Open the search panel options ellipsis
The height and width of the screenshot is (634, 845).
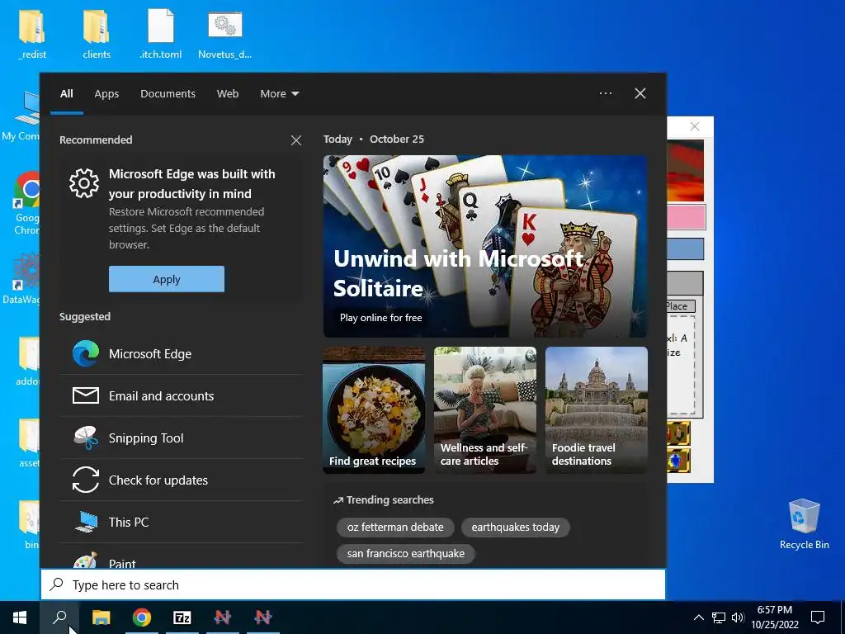tap(606, 93)
